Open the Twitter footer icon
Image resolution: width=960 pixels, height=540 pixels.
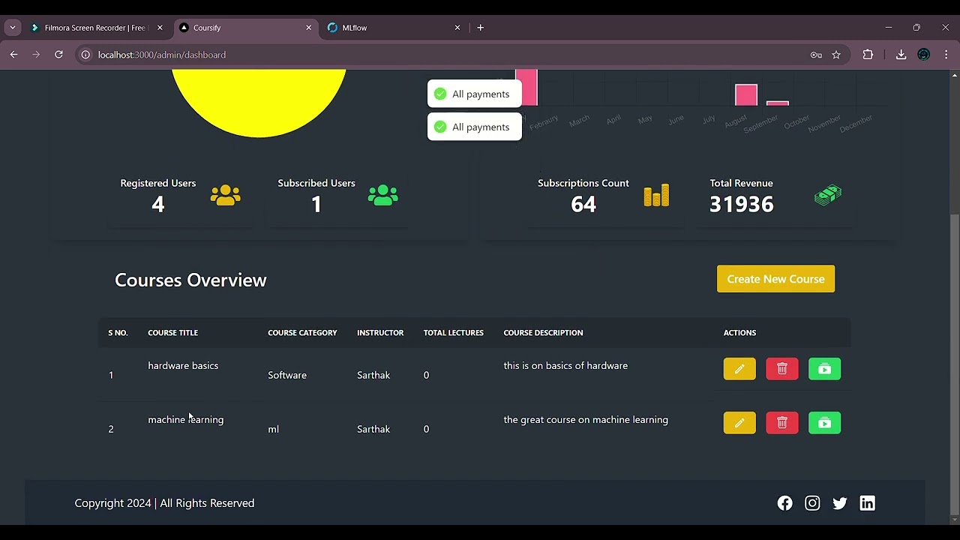point(840,503)
